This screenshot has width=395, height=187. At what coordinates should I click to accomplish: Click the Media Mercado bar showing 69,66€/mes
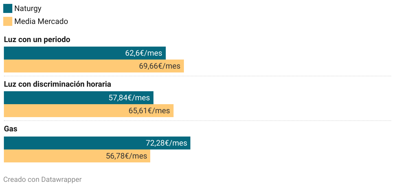tap(94, 66)
